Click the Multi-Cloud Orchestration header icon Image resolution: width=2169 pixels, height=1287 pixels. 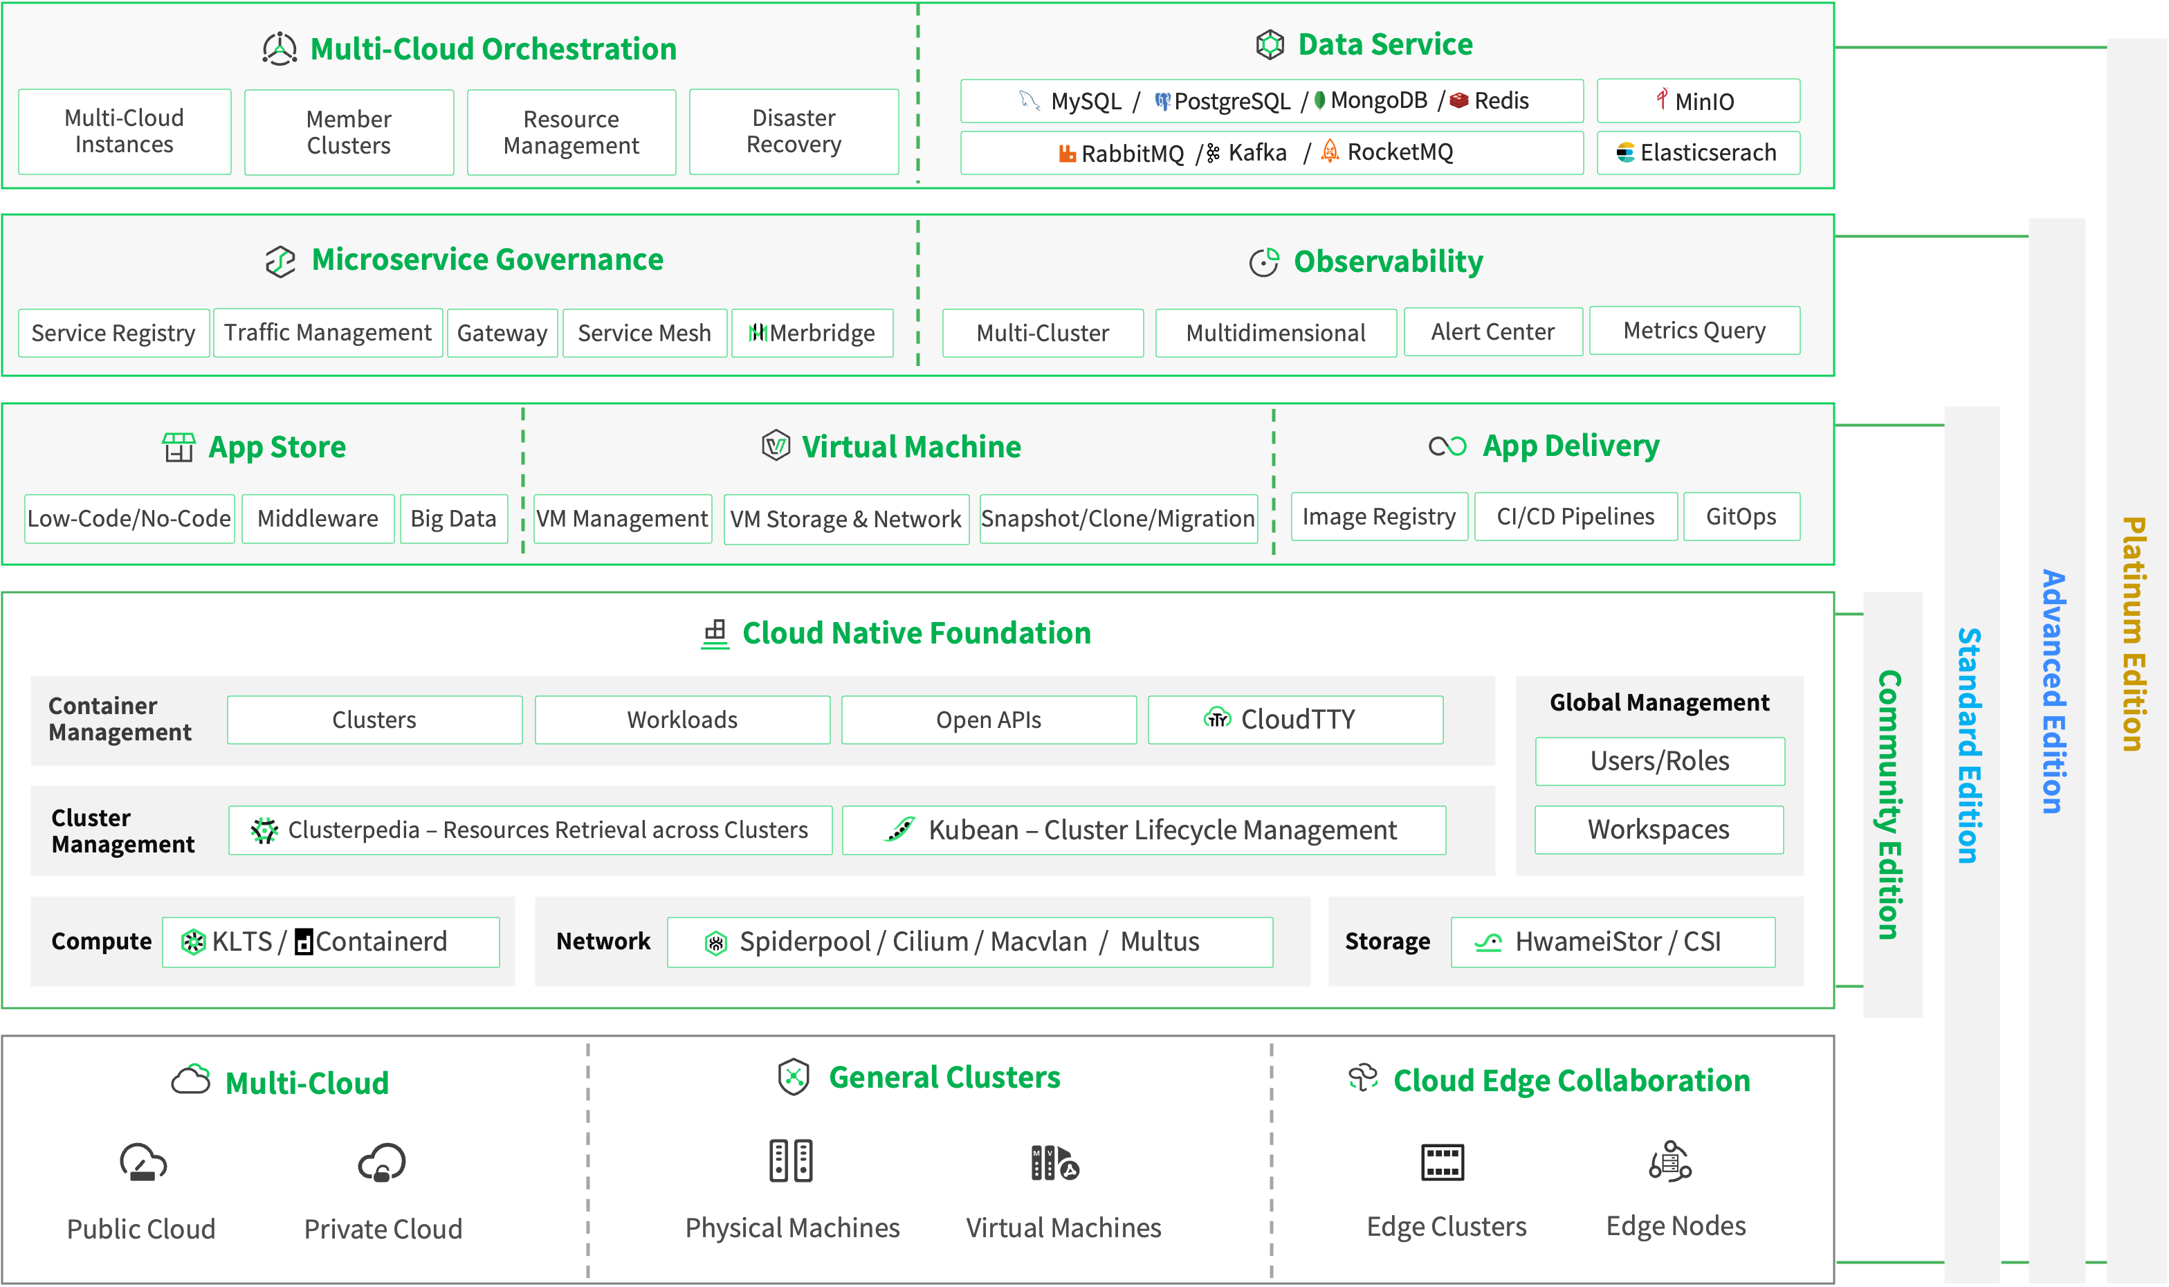tap(279, 49)
